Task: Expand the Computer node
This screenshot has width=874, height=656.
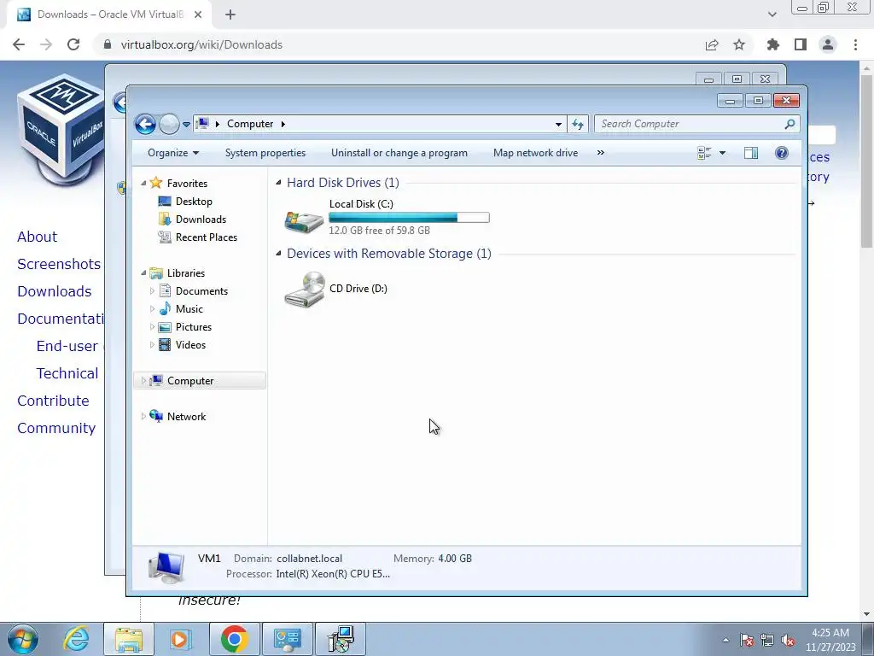Action: click(x=143, y=380)
